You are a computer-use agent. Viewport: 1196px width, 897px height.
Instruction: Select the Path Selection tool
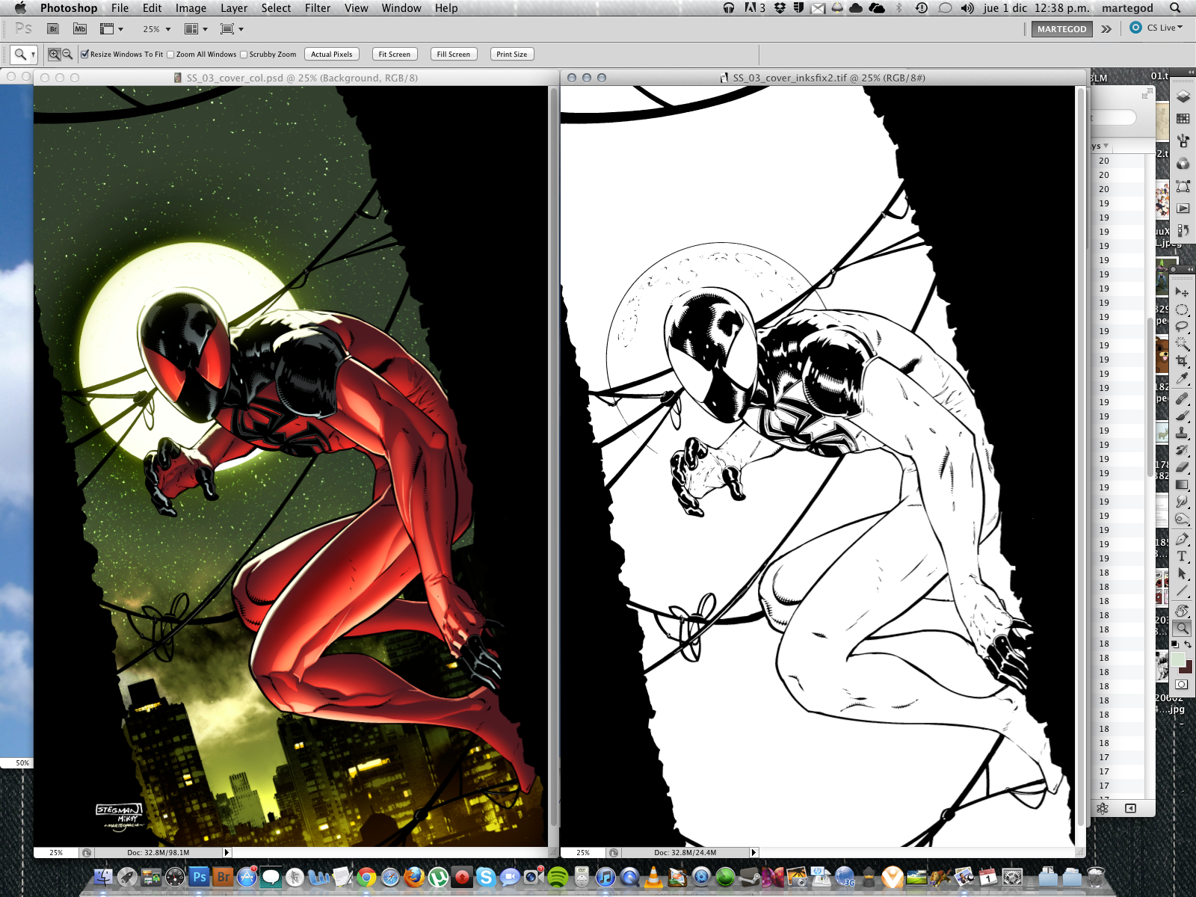click(1182, 573)
